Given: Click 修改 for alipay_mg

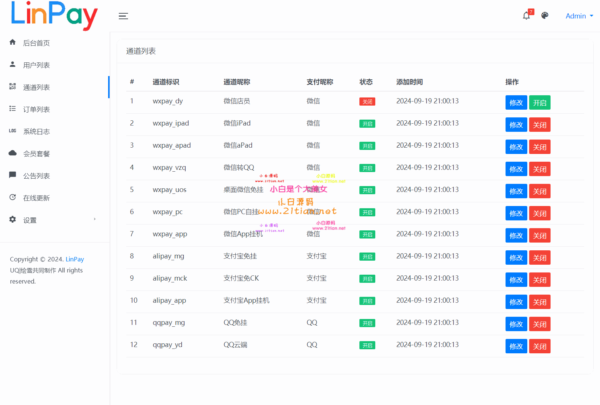Looking at the screenshot, I should pyautogui.click(x=516, y=258).
